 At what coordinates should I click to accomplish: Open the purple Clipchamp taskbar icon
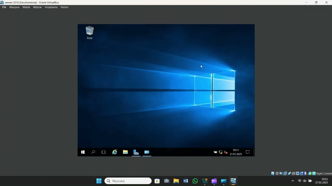(214, 181)
